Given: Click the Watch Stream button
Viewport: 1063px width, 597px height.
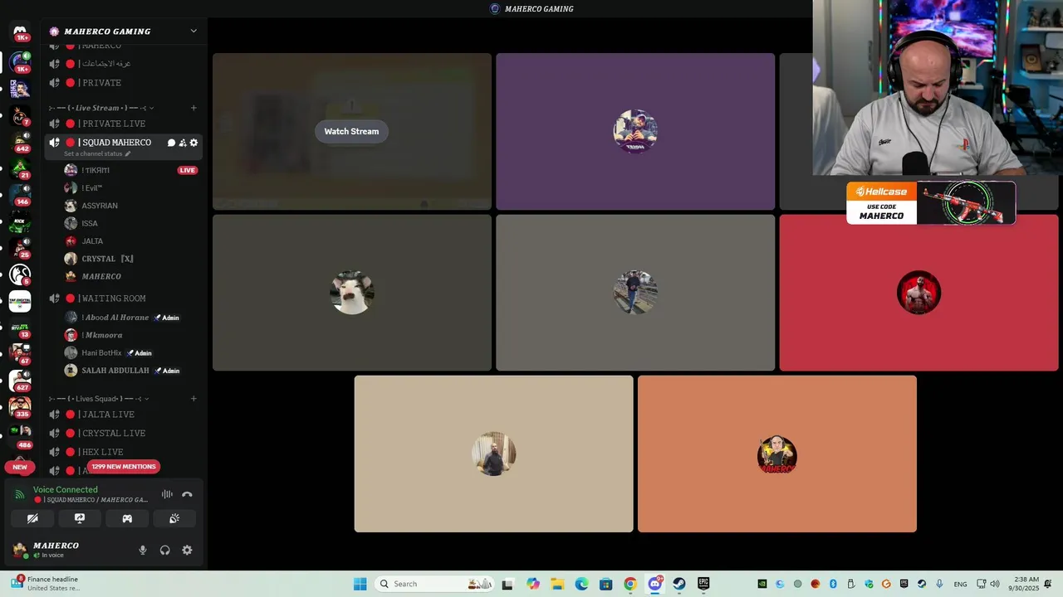Looking at the screenshot, I should [x=351, y=131].
